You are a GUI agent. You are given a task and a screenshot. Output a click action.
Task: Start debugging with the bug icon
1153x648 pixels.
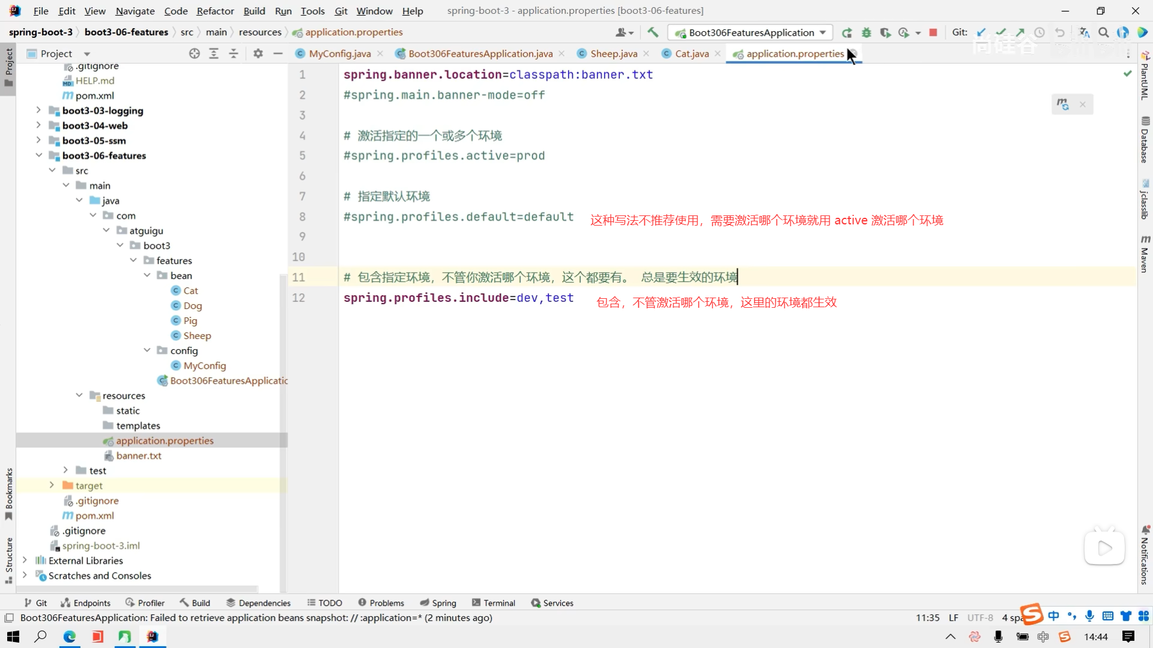point(866,32)
